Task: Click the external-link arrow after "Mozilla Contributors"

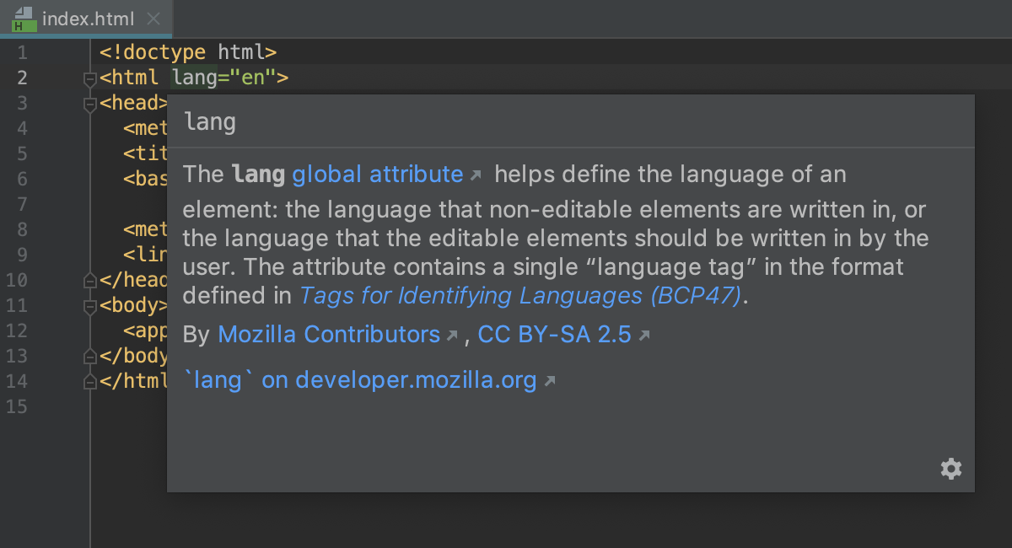Action: click(x=451, y=335)
